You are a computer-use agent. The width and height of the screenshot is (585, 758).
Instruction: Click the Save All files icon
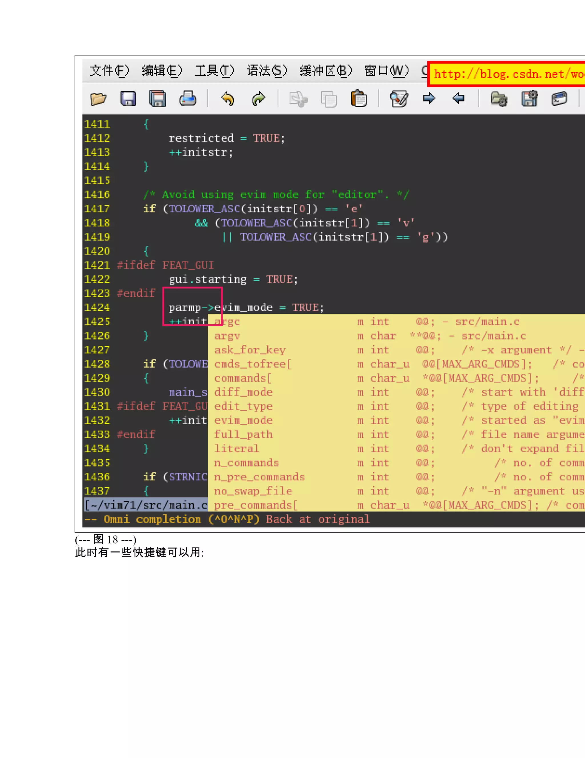point(158,99)
